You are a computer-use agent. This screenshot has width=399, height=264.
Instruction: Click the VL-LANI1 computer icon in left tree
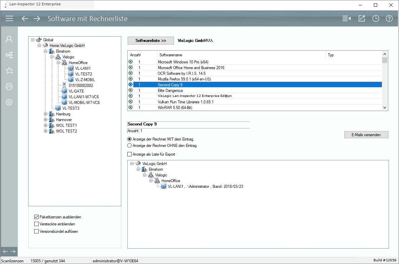click(x=71, y=68)
